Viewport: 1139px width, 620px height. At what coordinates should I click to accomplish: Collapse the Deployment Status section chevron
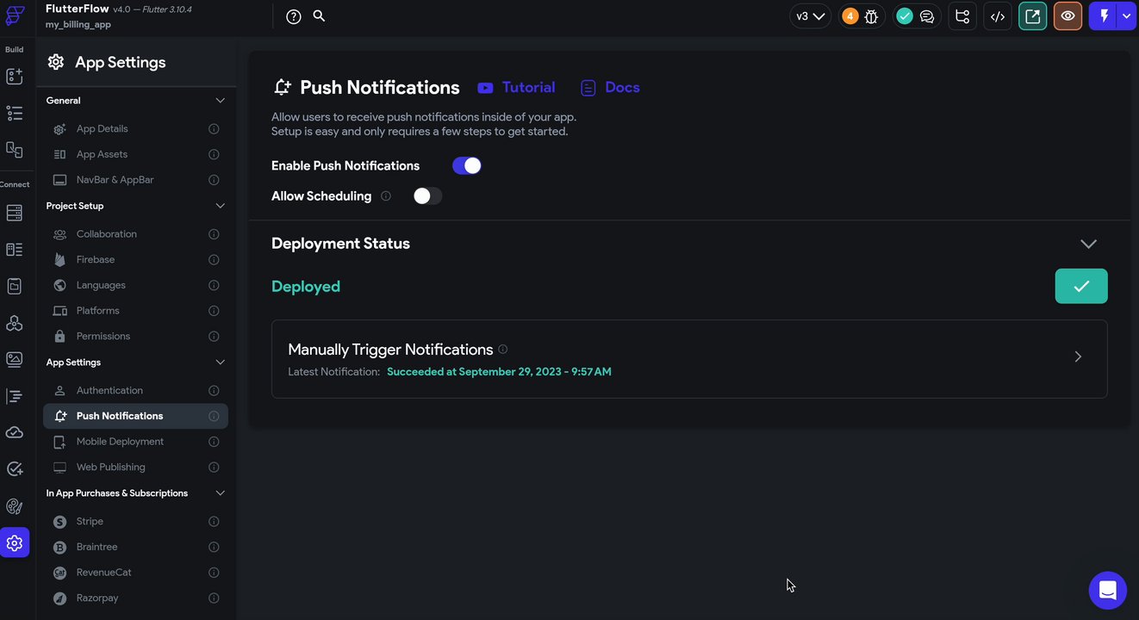(x=1088, y=244)
